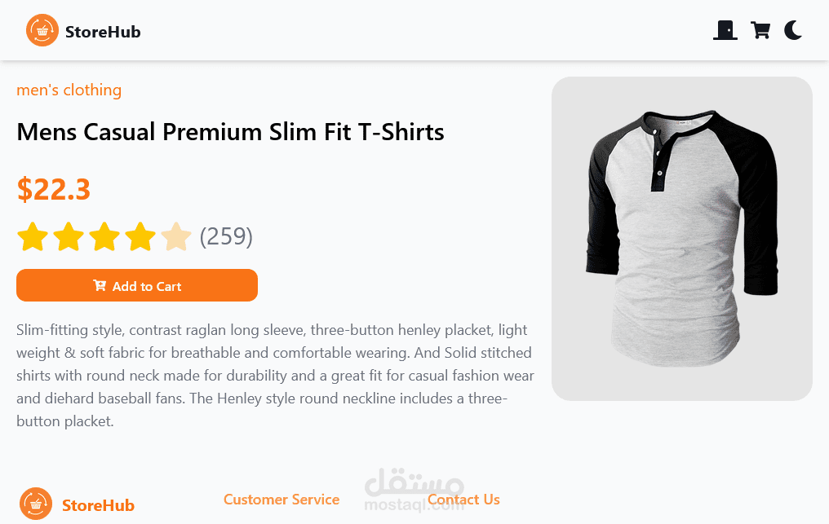Open the Customer Service footer link
This screenshot has width=829, height=524.
[x=282, y=500]
